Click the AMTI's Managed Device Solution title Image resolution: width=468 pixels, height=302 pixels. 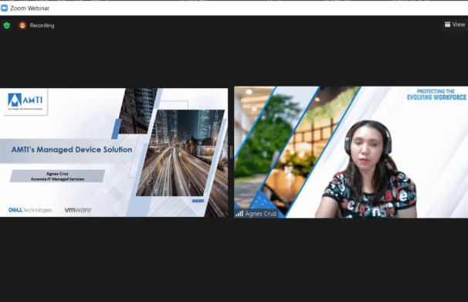[72, 150]
